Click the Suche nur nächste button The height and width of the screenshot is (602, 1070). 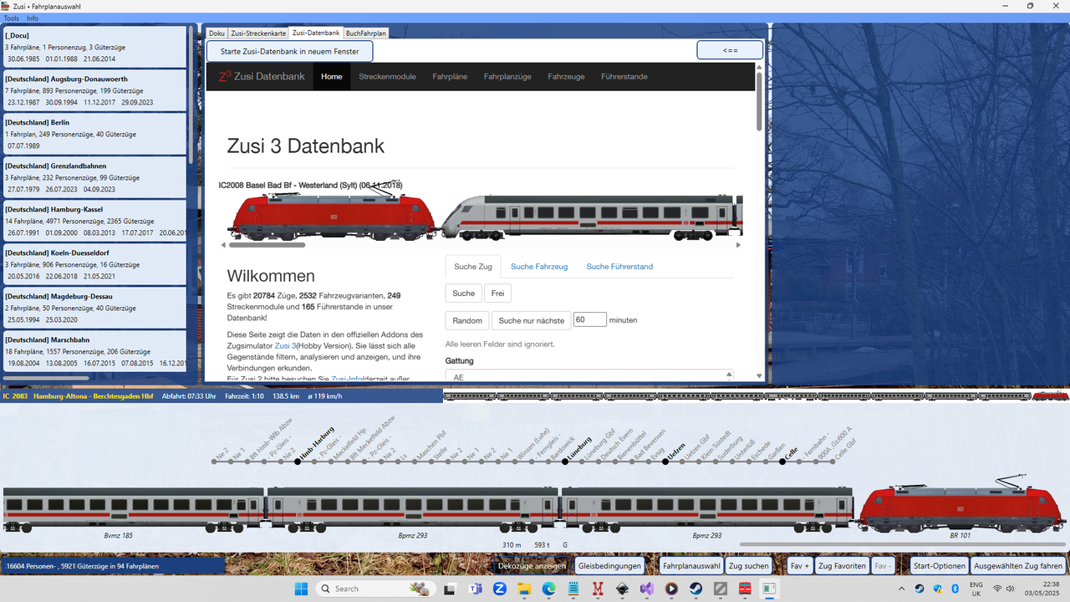pyautogui.click(x=532, y=320)
